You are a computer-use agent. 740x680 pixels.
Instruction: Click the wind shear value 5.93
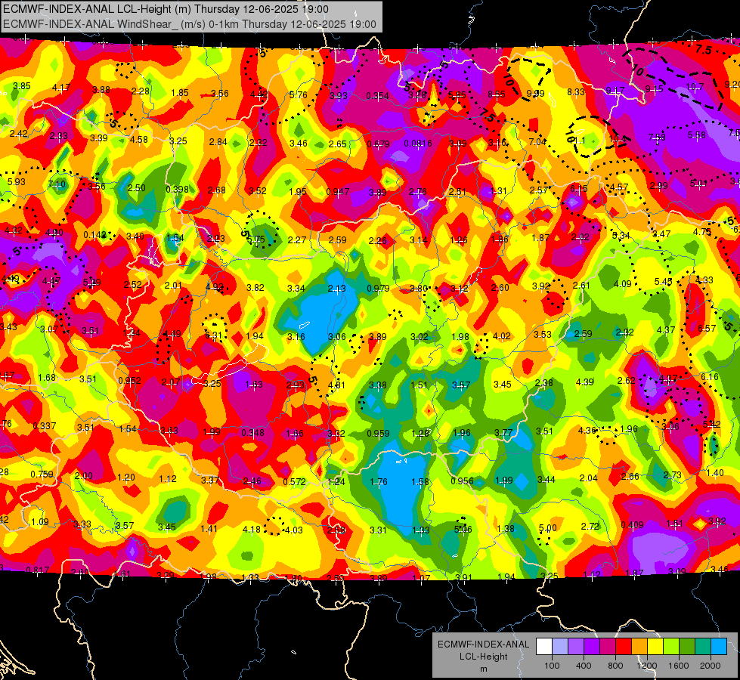pyautogui.click(x=17, y=181)
